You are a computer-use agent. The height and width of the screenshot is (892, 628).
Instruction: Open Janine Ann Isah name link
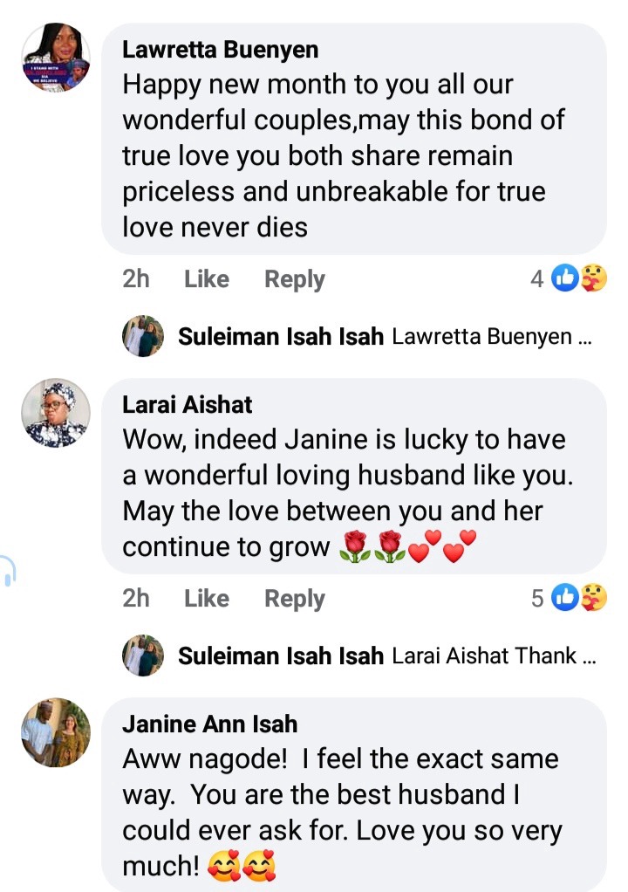click(209, 724)
